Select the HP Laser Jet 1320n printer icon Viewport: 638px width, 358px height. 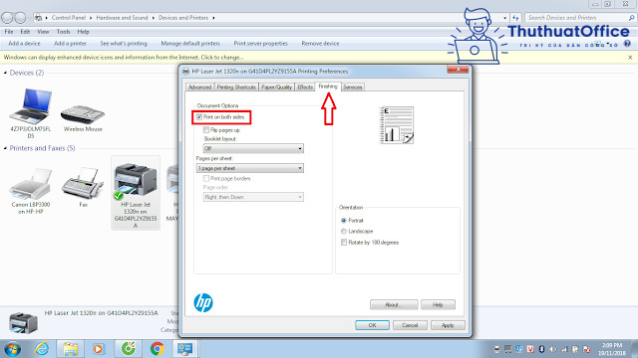(136, 181)
